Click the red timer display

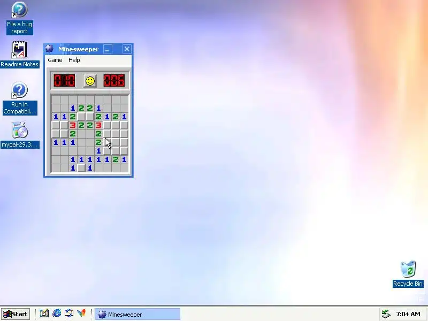(x=114, y=81)
